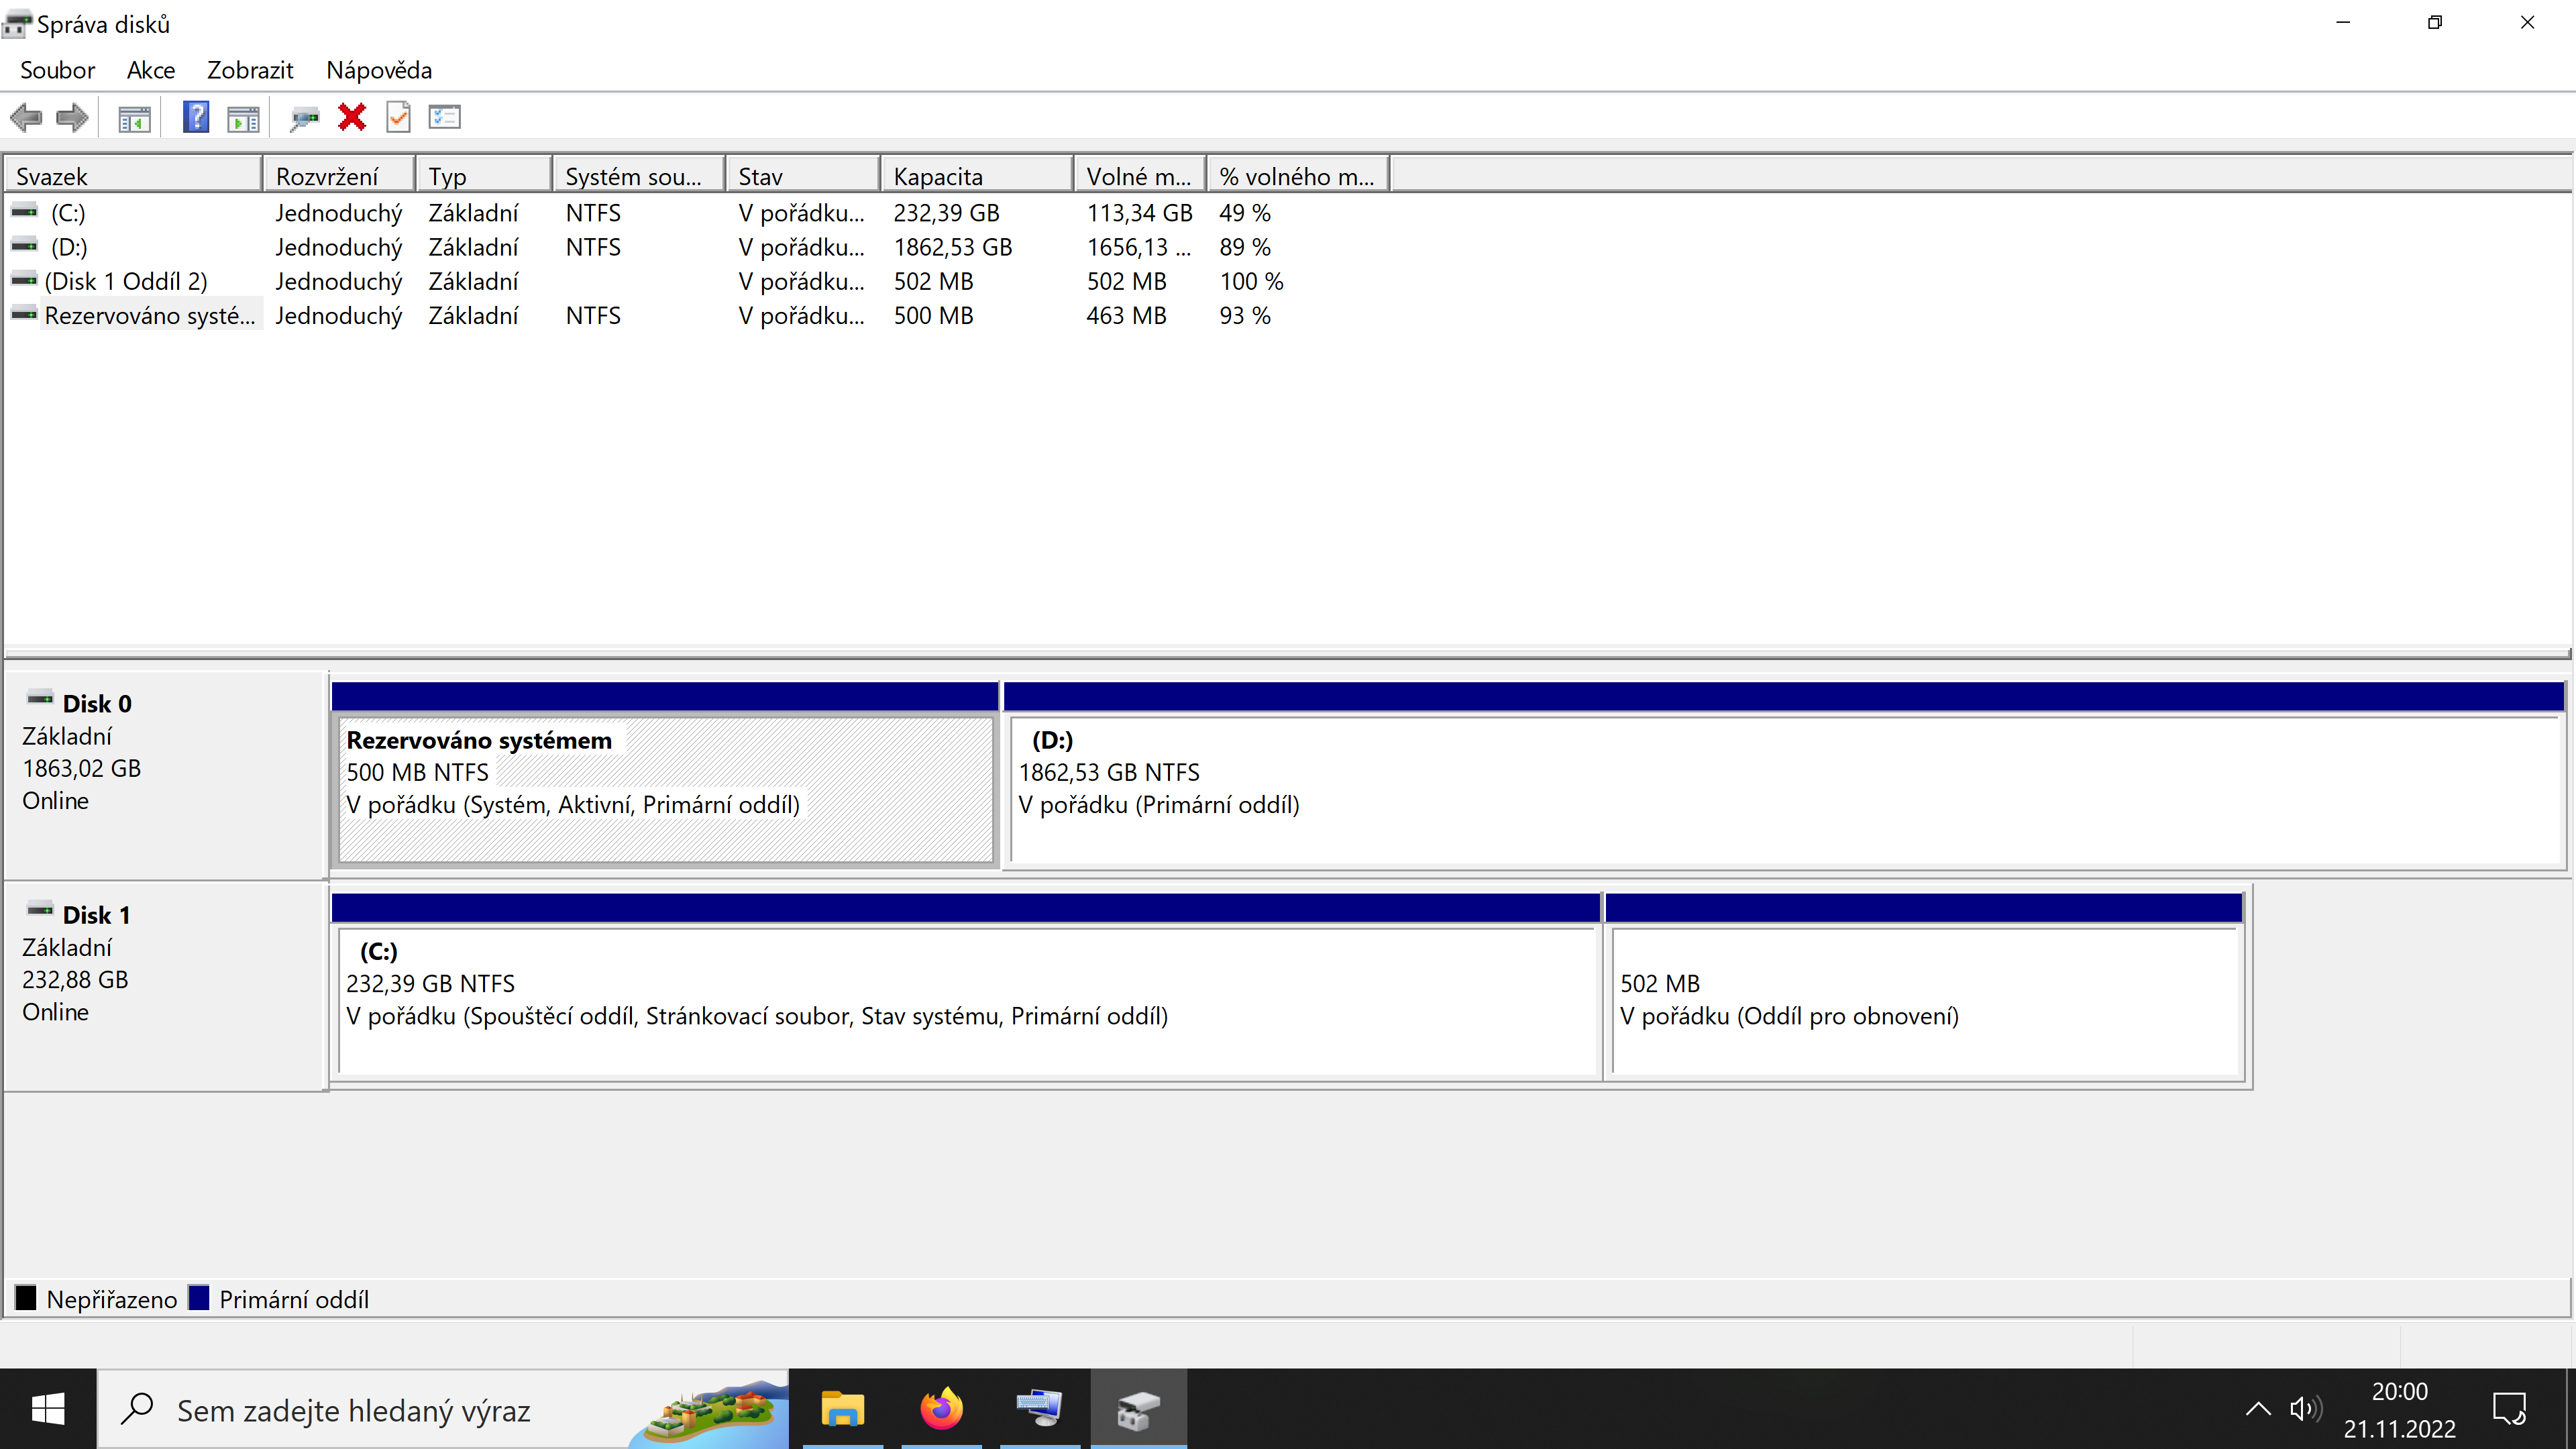
Task: Click the Forward arrow toolbar icon
Action: click(x=72, y=118)
